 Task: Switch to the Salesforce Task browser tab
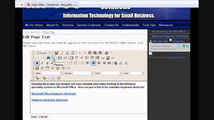point(52,5)
